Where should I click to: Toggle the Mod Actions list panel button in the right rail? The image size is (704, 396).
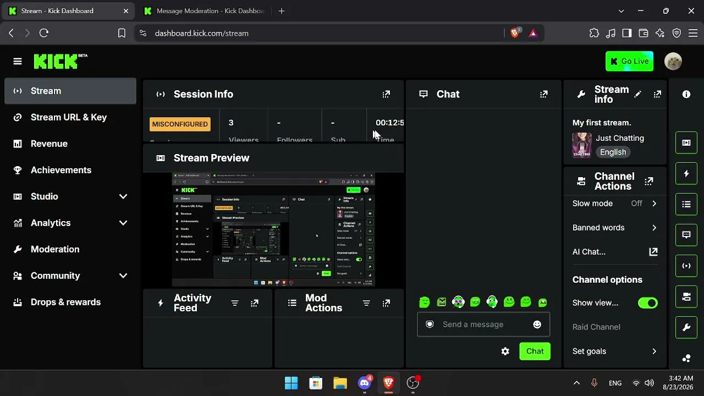[x=686, y=204]
